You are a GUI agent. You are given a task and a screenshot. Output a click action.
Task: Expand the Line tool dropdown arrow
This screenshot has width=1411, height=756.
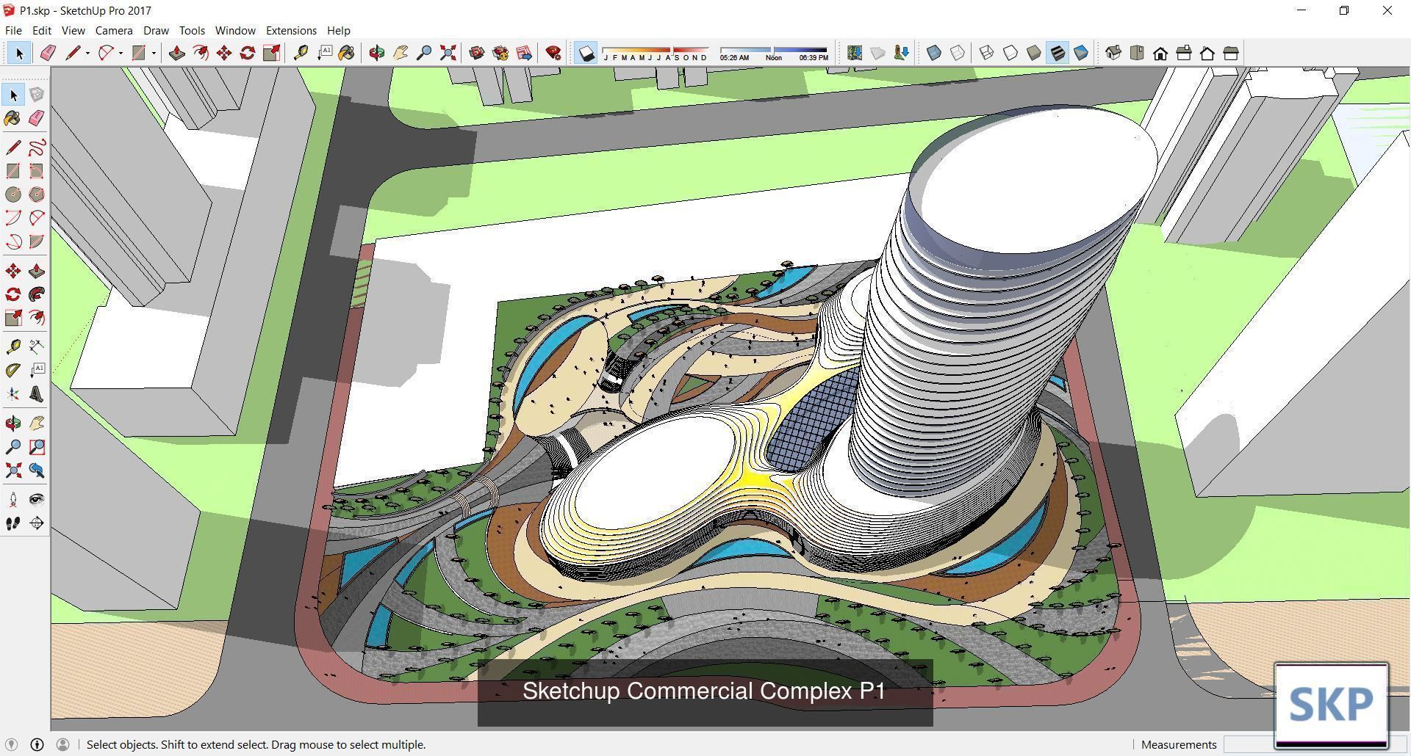click(x=87, y=53)
